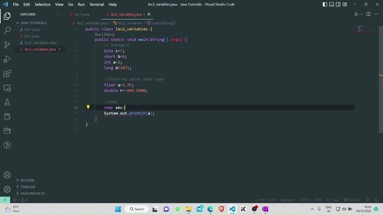Click the remote window indicator in status bar

(x=5, y=199)
